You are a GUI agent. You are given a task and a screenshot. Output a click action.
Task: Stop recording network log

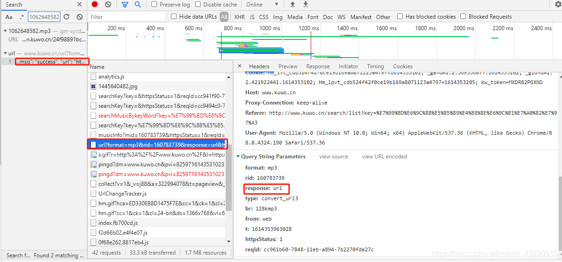(x=95, y=4)
